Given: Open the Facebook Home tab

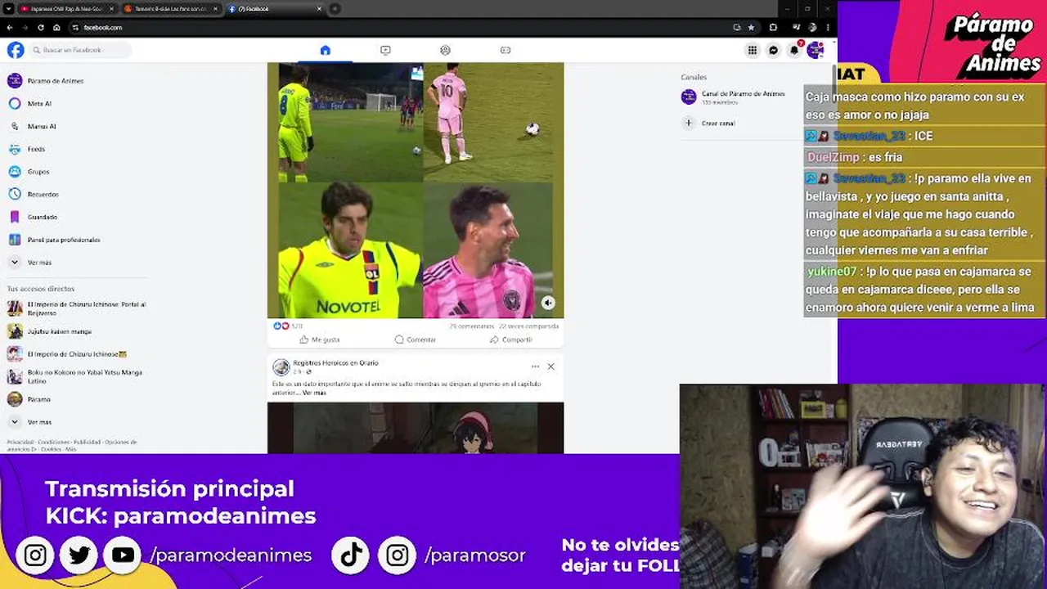Looking at the screenshot, I should pyautogui.click(x=326, y=50).
